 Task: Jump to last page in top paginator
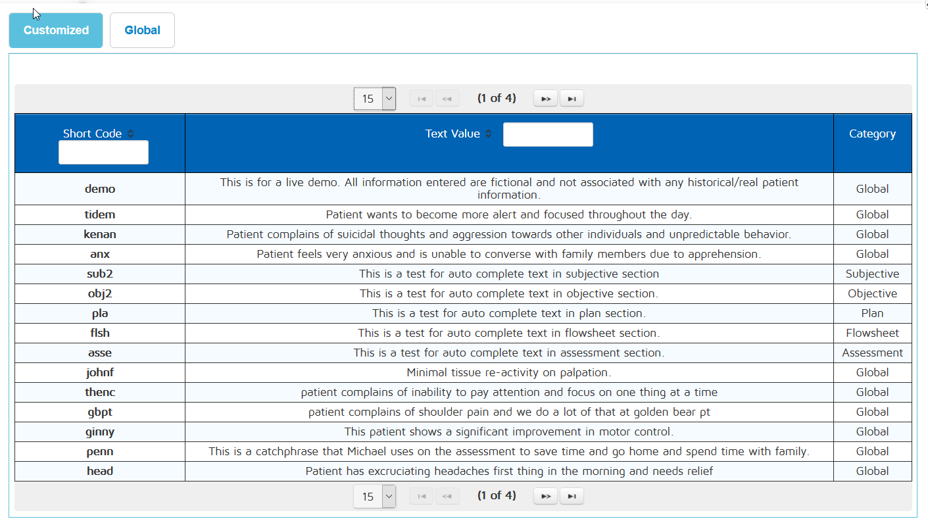572,99
